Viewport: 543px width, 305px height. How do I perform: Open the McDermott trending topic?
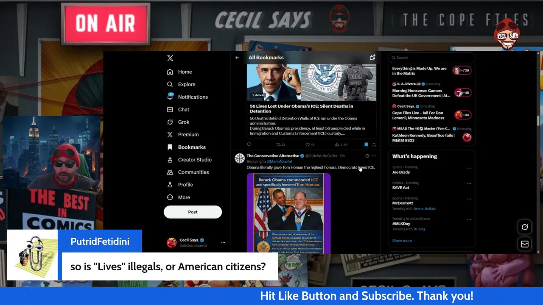[x=403, y=203]
